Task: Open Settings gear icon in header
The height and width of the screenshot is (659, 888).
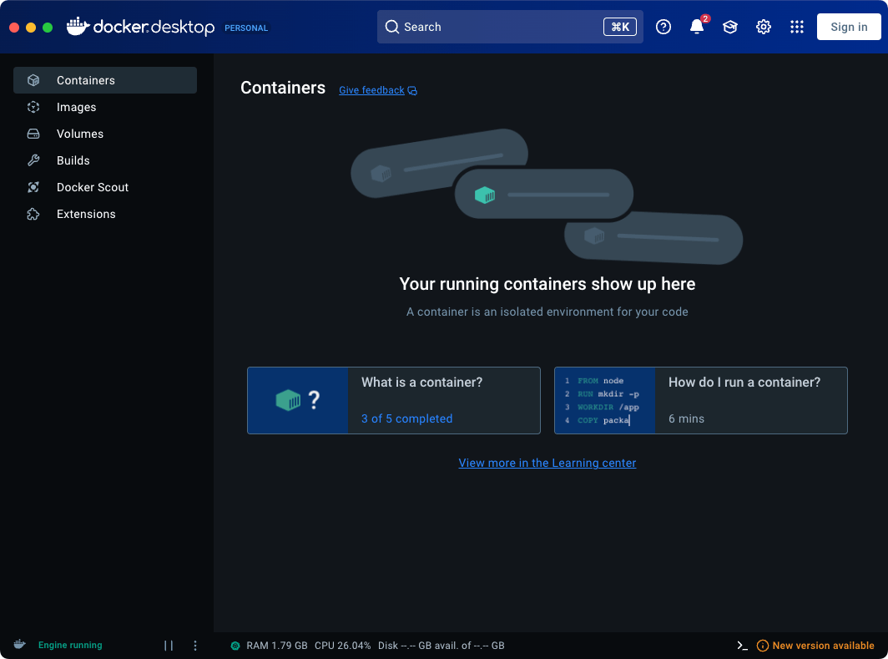Action: 764,27
